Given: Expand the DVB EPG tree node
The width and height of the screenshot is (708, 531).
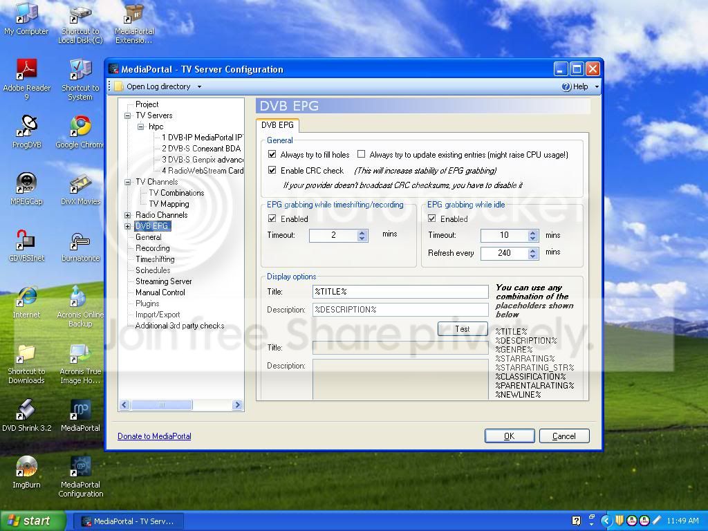Looking at the screenshot, I should [x=127, y=226].
